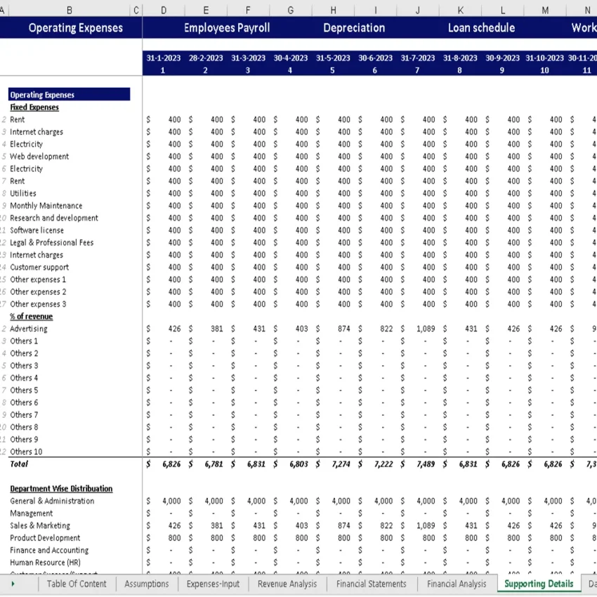Viewport: 597px width, 597px height.
Task: Open the Table Of Content sheet
Action: point(77,584)
